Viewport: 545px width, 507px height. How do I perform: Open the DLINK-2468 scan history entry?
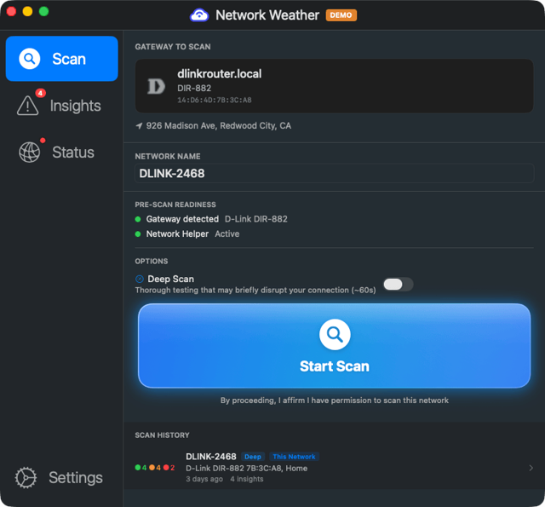coord(334,468)
